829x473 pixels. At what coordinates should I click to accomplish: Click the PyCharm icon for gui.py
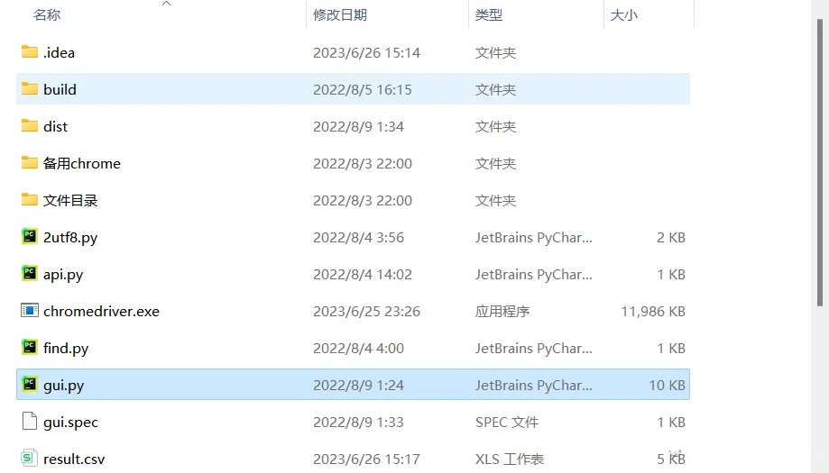30,385
